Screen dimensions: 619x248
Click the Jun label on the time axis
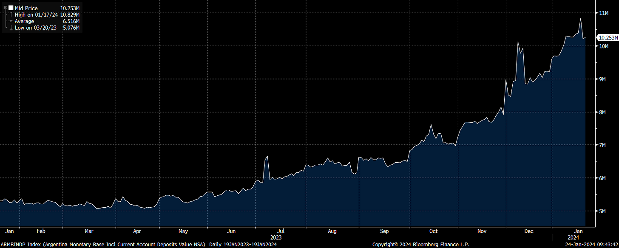click(231, 231)
